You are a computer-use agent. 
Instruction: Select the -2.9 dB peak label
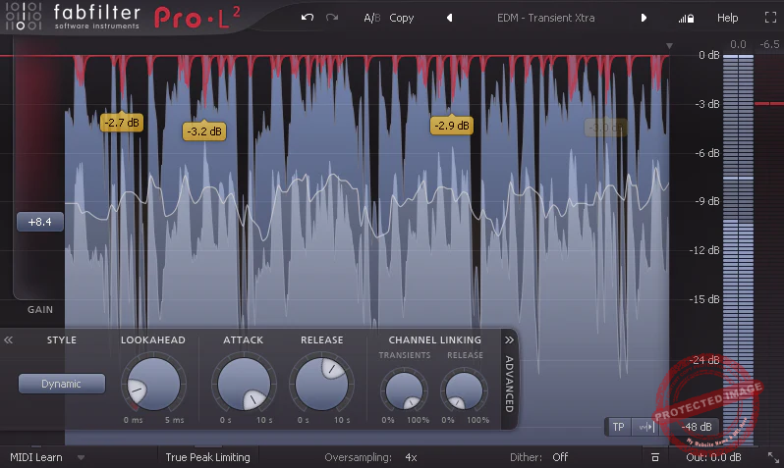452,126
